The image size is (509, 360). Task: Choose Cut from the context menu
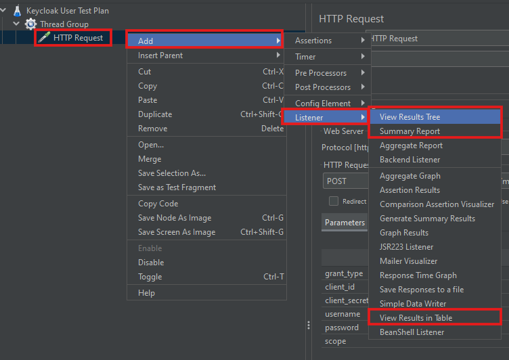[205, 72]
